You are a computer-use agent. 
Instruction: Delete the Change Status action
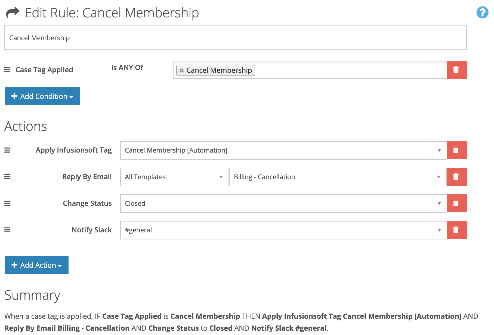(x=456, y=203)
